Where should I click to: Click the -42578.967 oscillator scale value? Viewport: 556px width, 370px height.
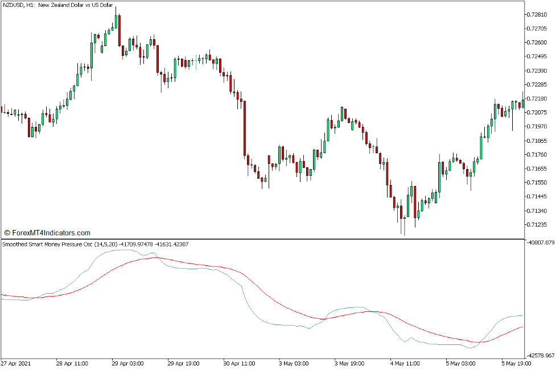pos(539,355)
